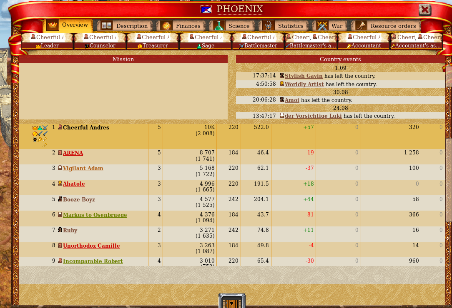Open the Markus to Osenbruege link
452x308 pixels.
95,215
